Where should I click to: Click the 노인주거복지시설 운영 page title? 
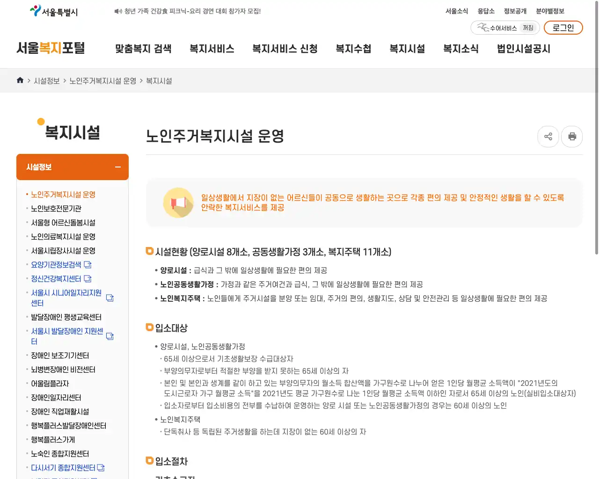pyautogui.click(x=215, y=136)
